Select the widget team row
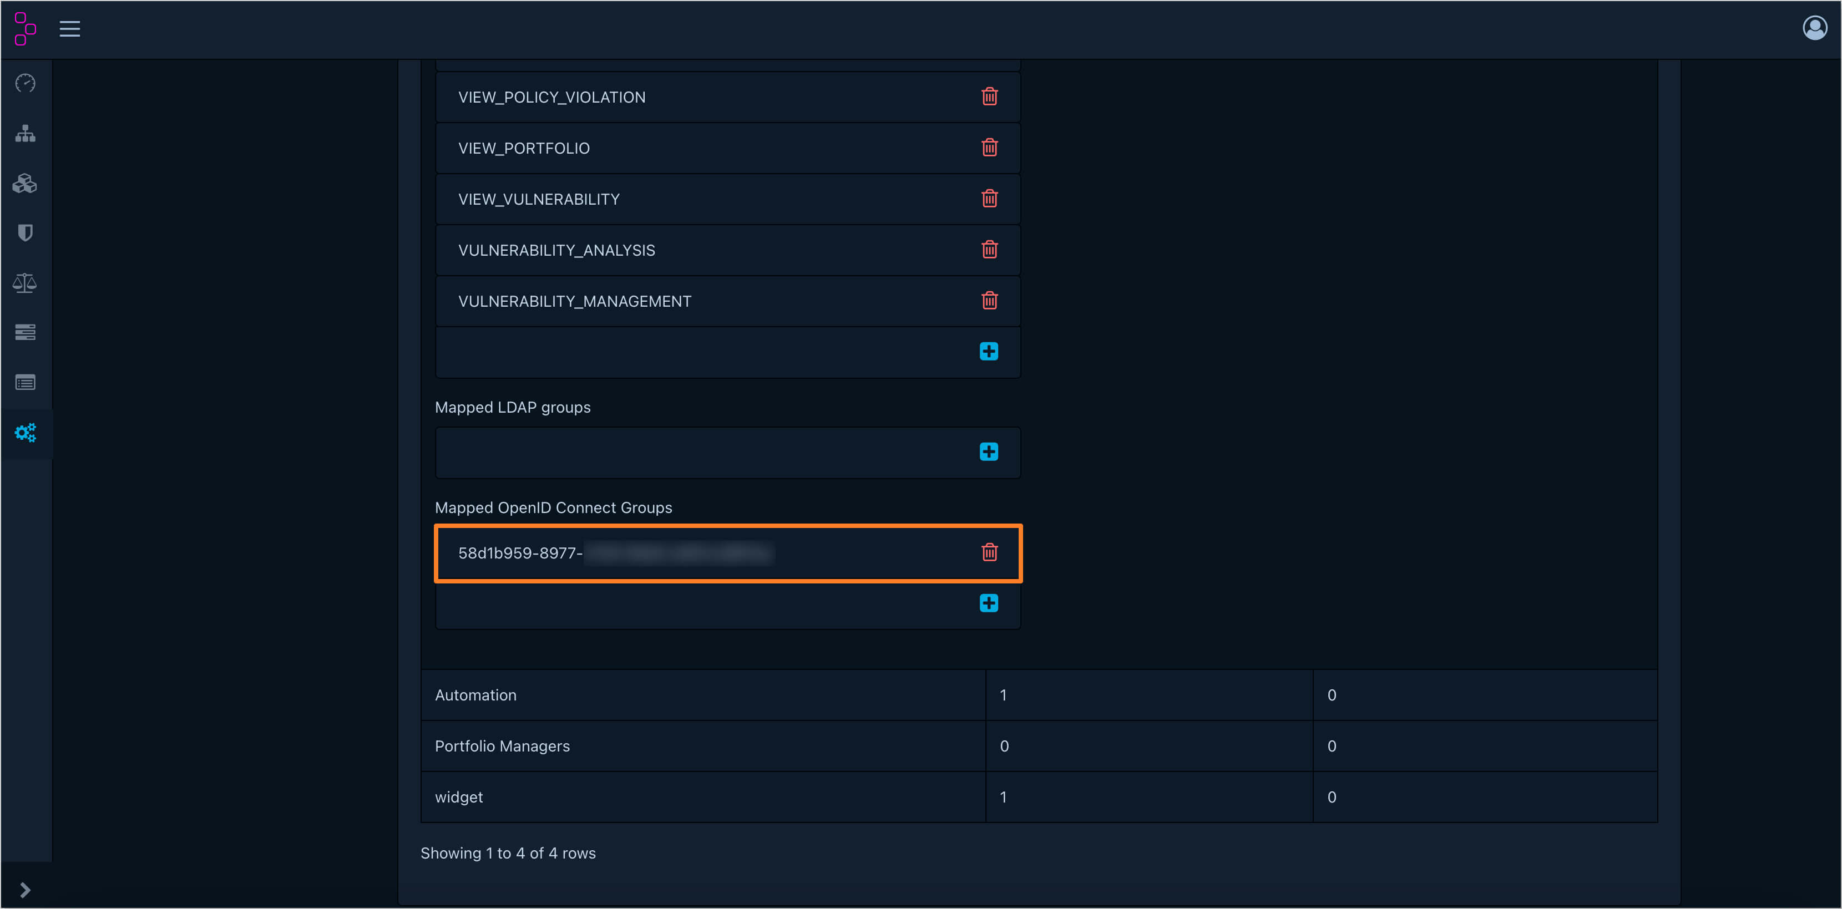Image resolution: width=1842 pixels, height=909 pixels. [x=458, y=797]
